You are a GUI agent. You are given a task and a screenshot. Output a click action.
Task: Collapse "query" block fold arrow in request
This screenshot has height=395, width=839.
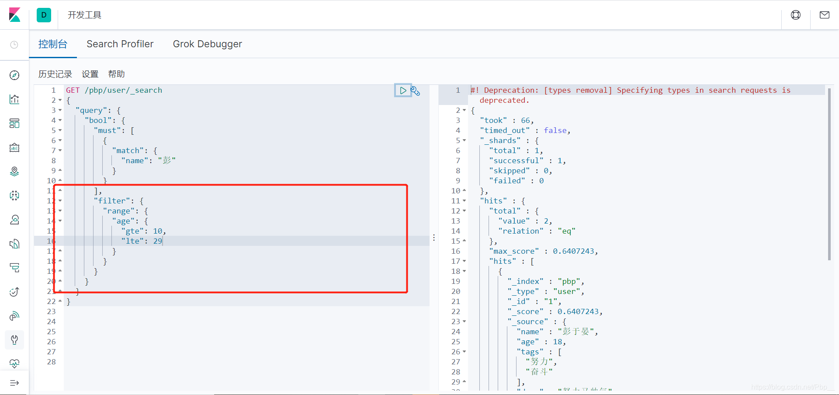point(60,110)
